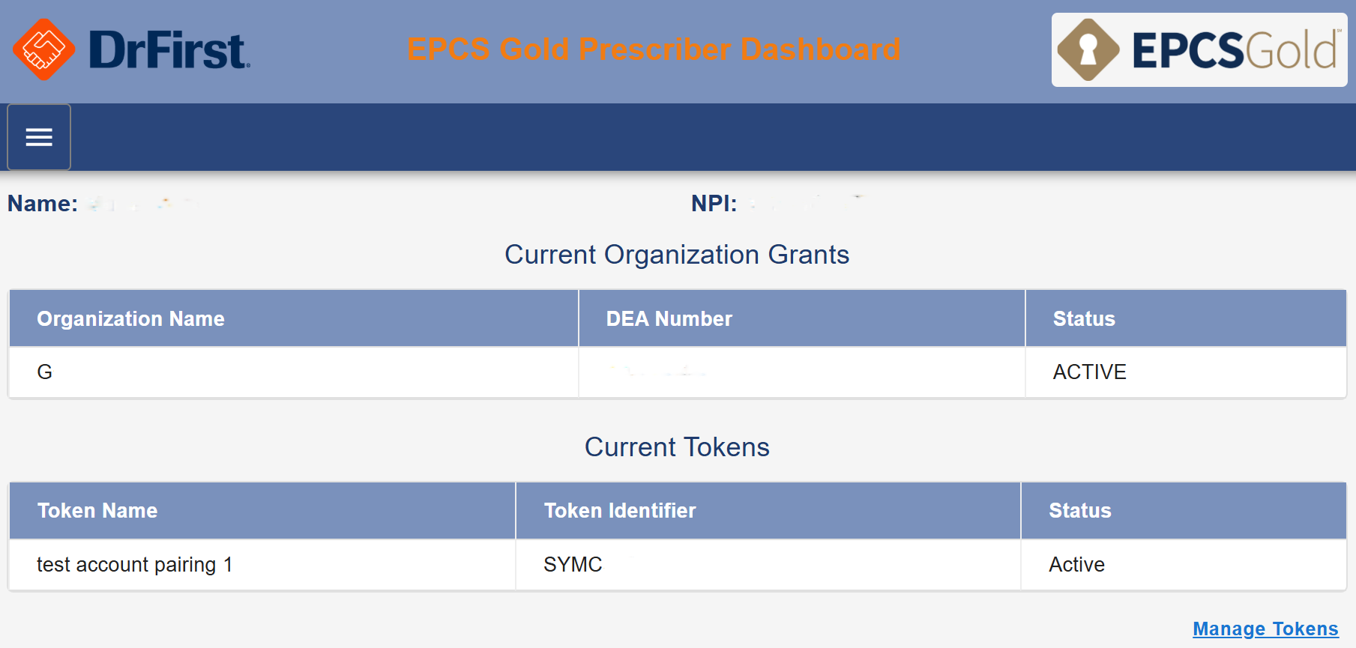
Task: Click the Status header in Organization Grants
Action: pos(1084,319)
